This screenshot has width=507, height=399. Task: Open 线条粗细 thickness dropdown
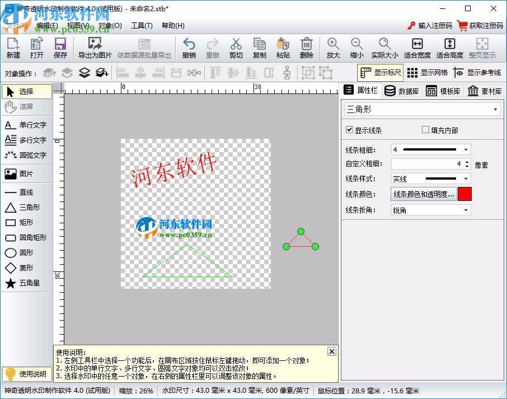click(431, 150)
